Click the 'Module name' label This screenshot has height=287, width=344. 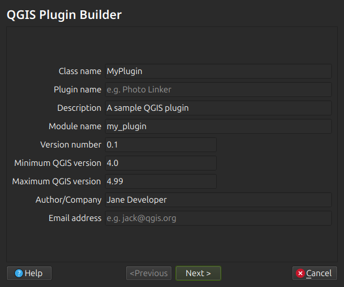pos(75,126)
